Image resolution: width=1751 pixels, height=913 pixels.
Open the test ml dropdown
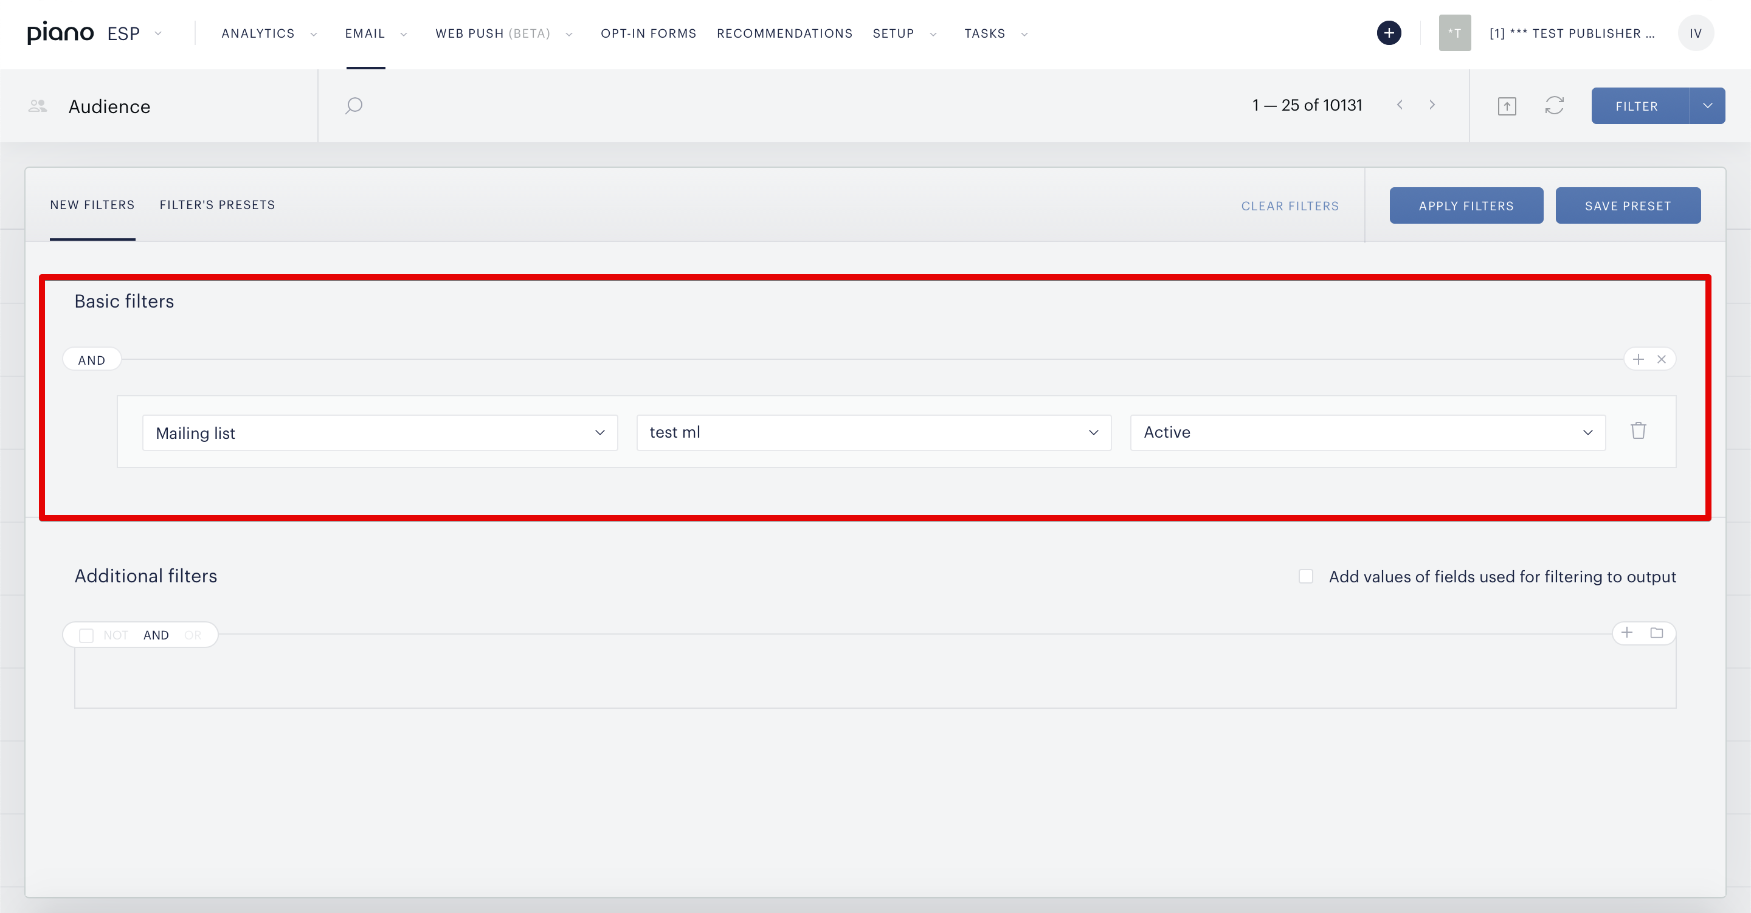click(874, 433)
